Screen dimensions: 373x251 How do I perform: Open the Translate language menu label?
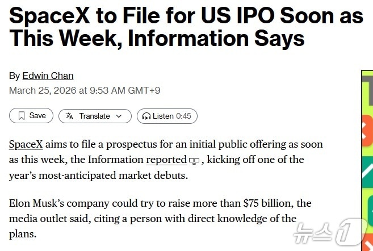pyautogui.click(x=94, y=116)
